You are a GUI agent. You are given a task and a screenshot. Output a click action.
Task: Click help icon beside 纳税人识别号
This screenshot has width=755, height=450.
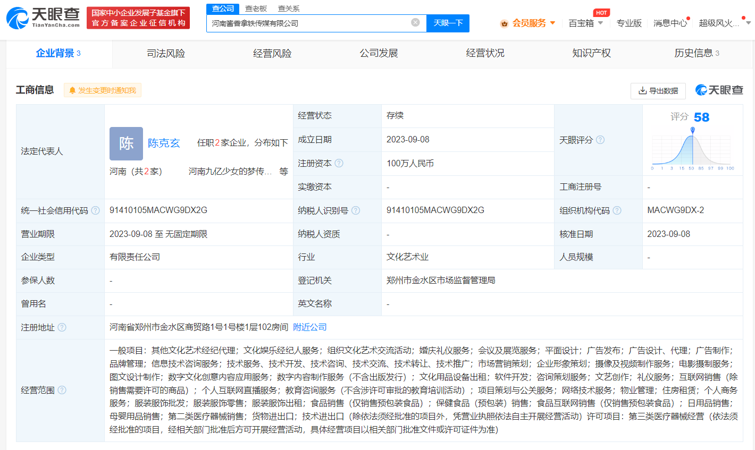[x=356, y=210]
